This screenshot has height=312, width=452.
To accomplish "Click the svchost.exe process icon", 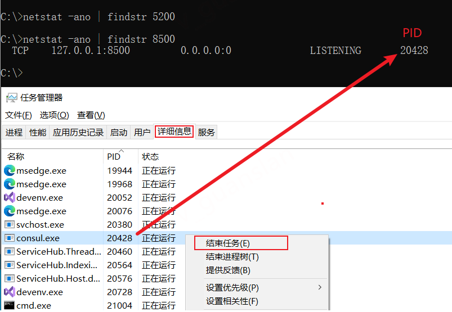I will pos(9,224).
